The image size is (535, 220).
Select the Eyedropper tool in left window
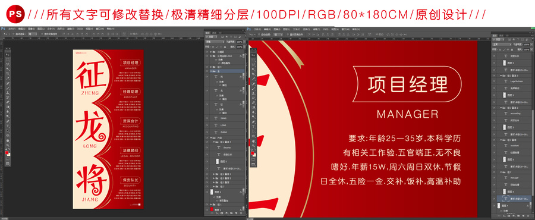click(x=8, y=78)
